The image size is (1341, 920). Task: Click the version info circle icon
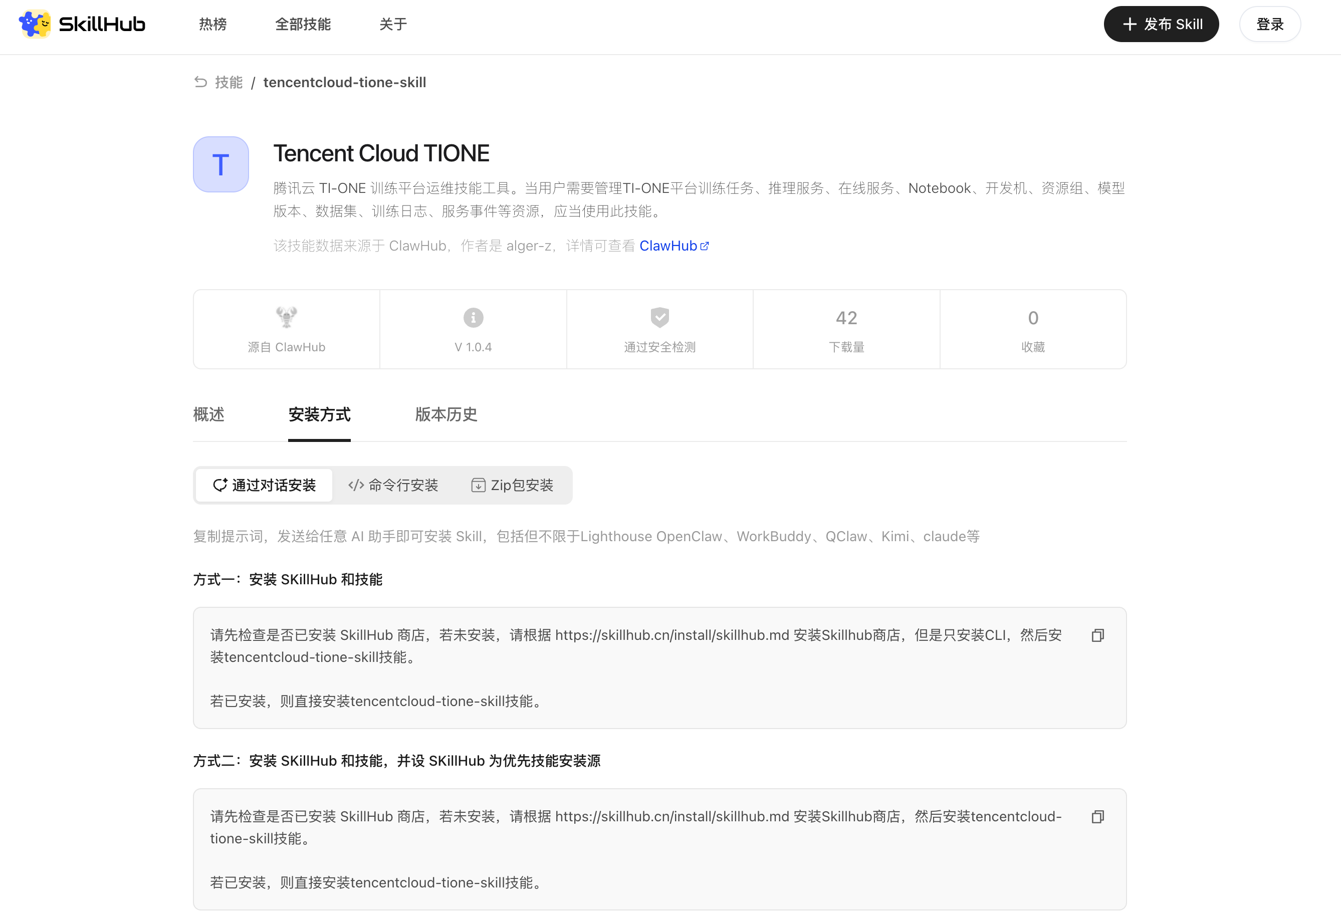(x=473, y=317)
